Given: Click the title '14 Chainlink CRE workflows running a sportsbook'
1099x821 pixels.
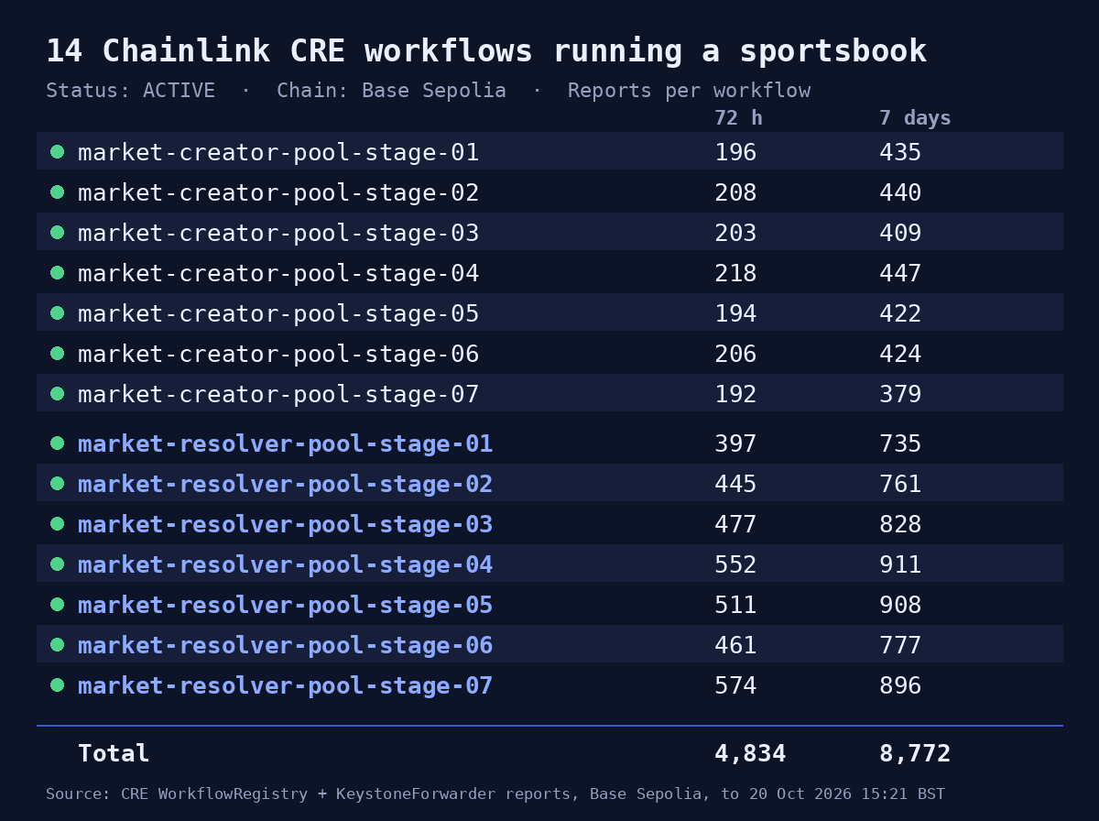Looking at the screenshot, I should 486,51.
